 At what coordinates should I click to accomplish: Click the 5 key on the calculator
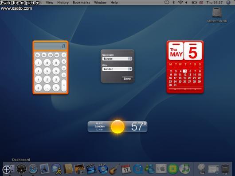47,71
